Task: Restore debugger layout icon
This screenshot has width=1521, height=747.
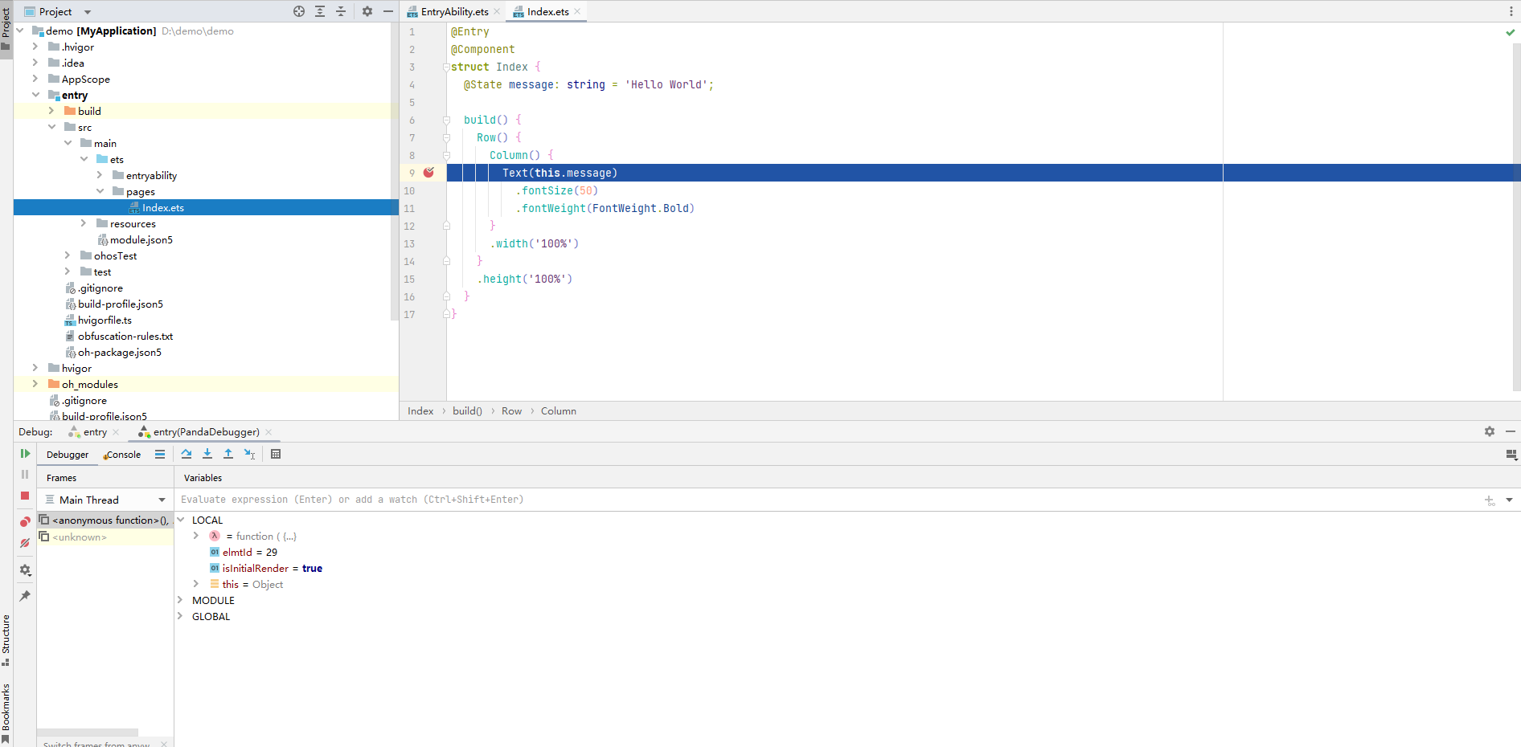Action: 1511,455
